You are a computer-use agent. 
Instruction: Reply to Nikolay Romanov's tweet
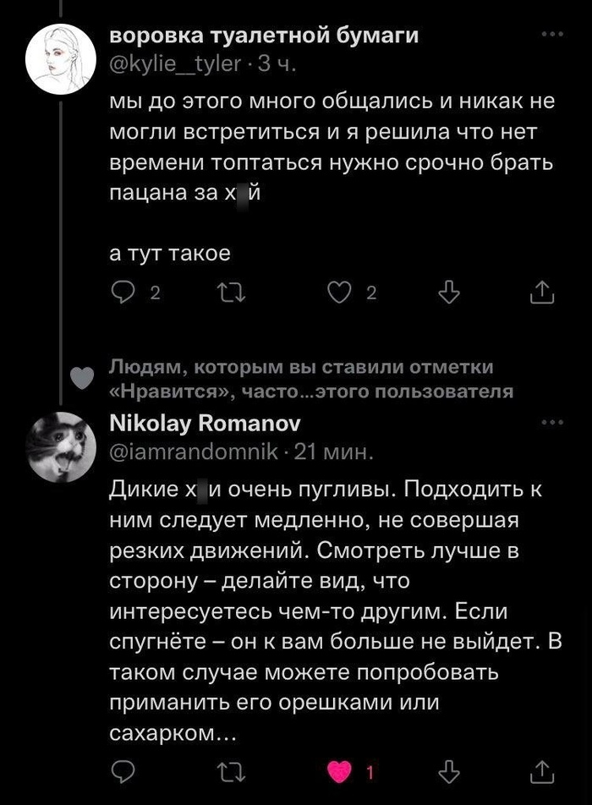click(x=123, y=771)
